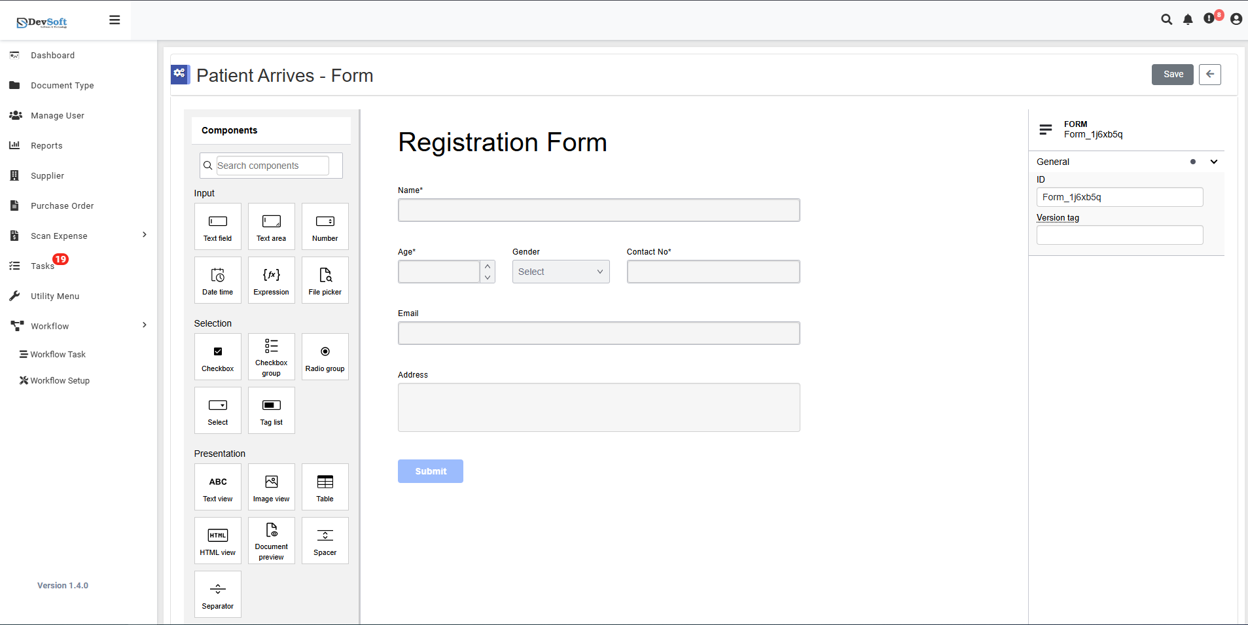Add a Separator component
Image resolution: width=1248 pixels, height=625 pixels.
click(x=217, y=594)
